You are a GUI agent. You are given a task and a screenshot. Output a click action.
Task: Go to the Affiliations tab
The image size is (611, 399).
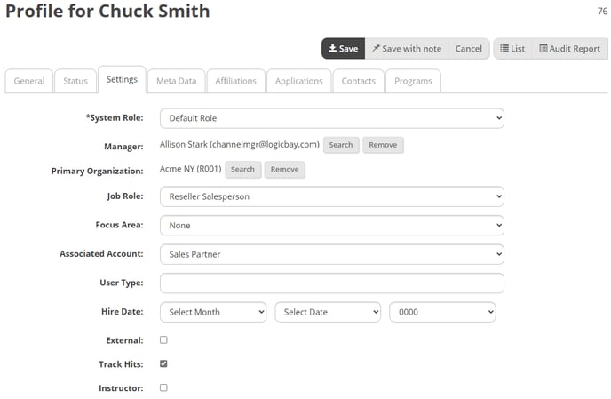[235, 81]
